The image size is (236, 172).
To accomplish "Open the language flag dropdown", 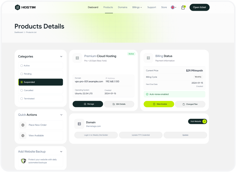I will pos(173,7).
